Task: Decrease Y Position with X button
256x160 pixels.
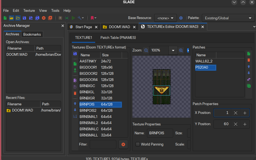Action: (x=236, y=124)
